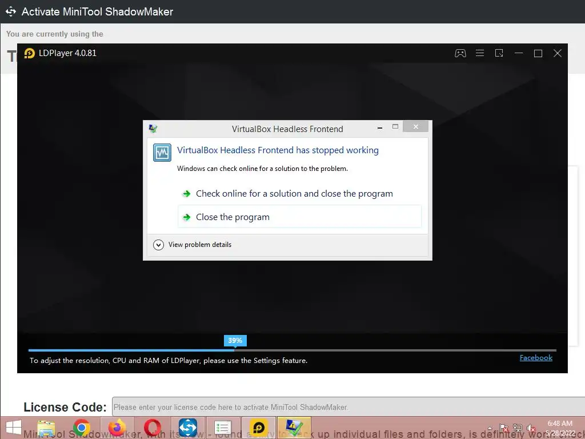
Task: Select Close the program option
Action: 299,217
